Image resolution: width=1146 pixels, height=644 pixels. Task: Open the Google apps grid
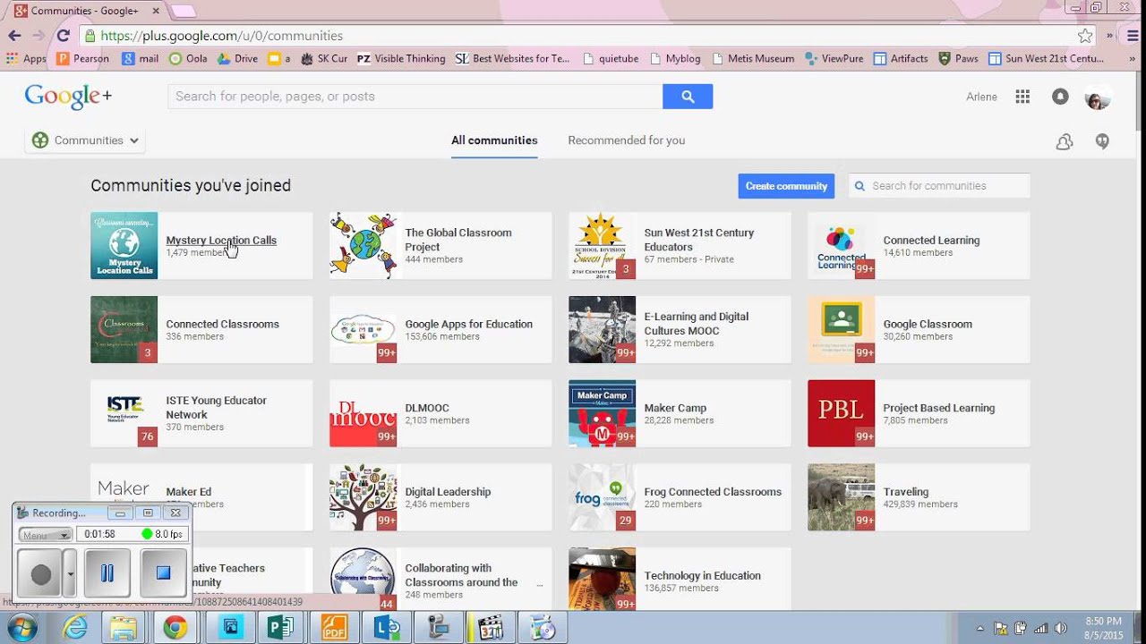point(1022,97)
